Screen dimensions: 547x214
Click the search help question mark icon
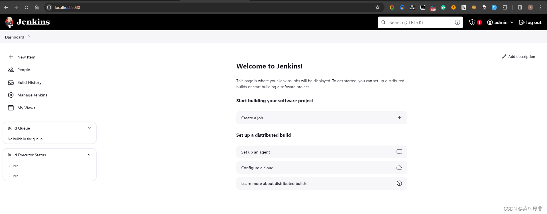(457, 22)
